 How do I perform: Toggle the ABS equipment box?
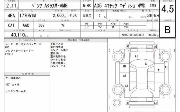[126, 24]
